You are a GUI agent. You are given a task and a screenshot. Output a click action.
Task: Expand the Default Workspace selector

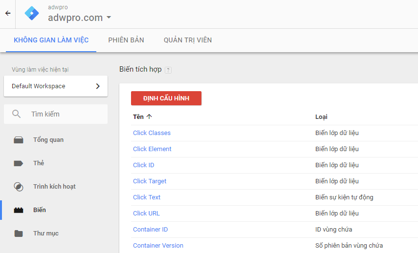(56, 86)
